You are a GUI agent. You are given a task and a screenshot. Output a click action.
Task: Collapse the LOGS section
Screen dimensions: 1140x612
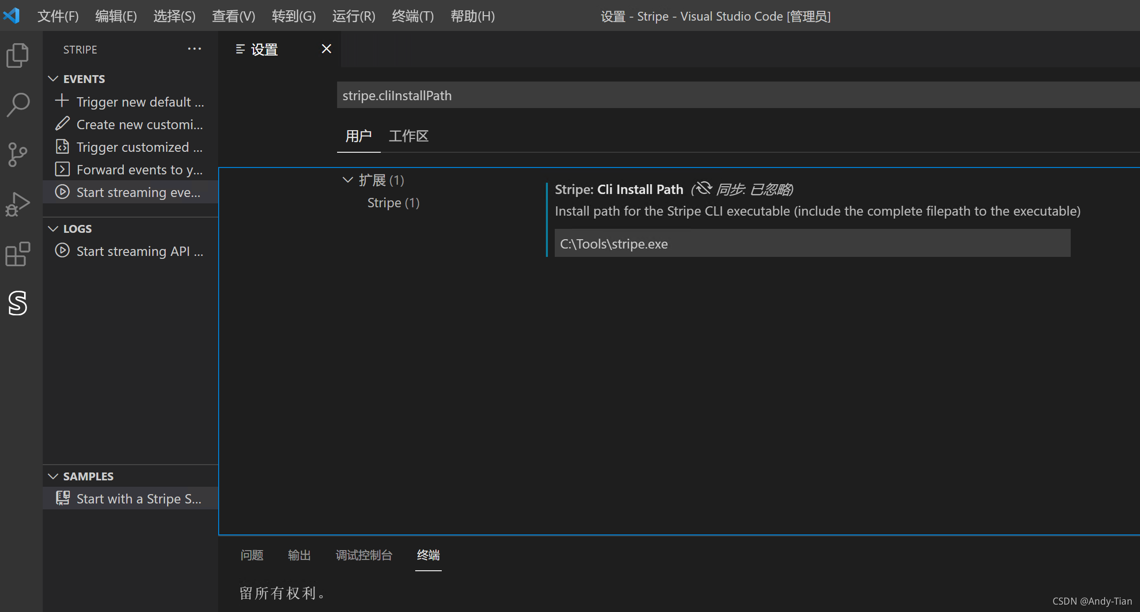click(54, 229)
